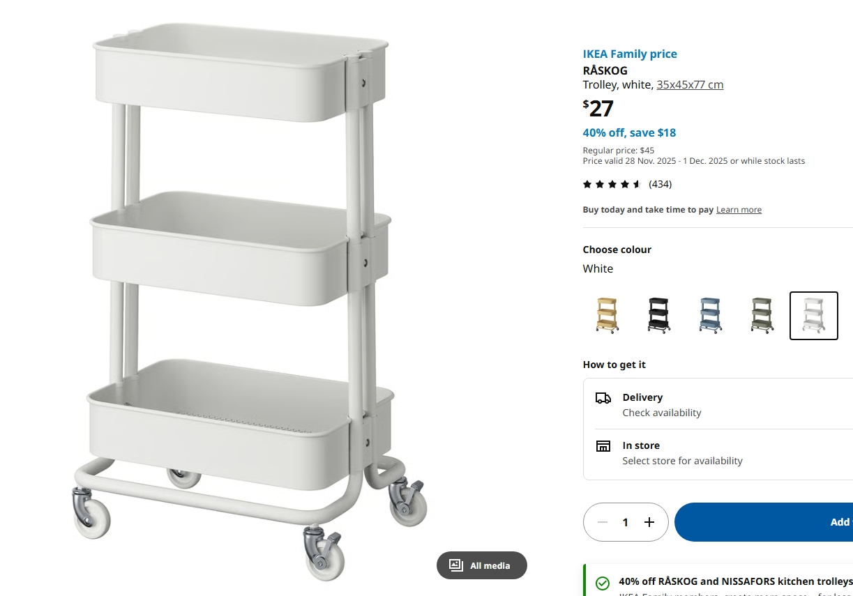
Task: Open the 35x45x77 cm measurements link
Action: tap(690, 85)
